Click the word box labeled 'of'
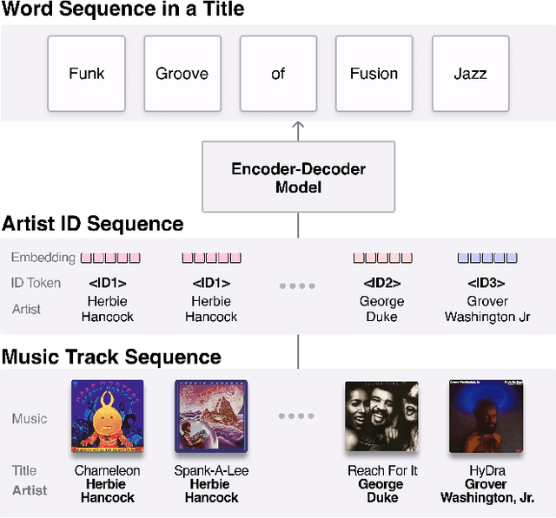556x518 pixels. coord(278,74)
